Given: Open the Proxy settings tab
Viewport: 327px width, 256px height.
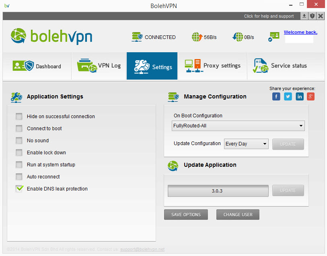Looking at the screenshot, I should (x=212, y=66).
